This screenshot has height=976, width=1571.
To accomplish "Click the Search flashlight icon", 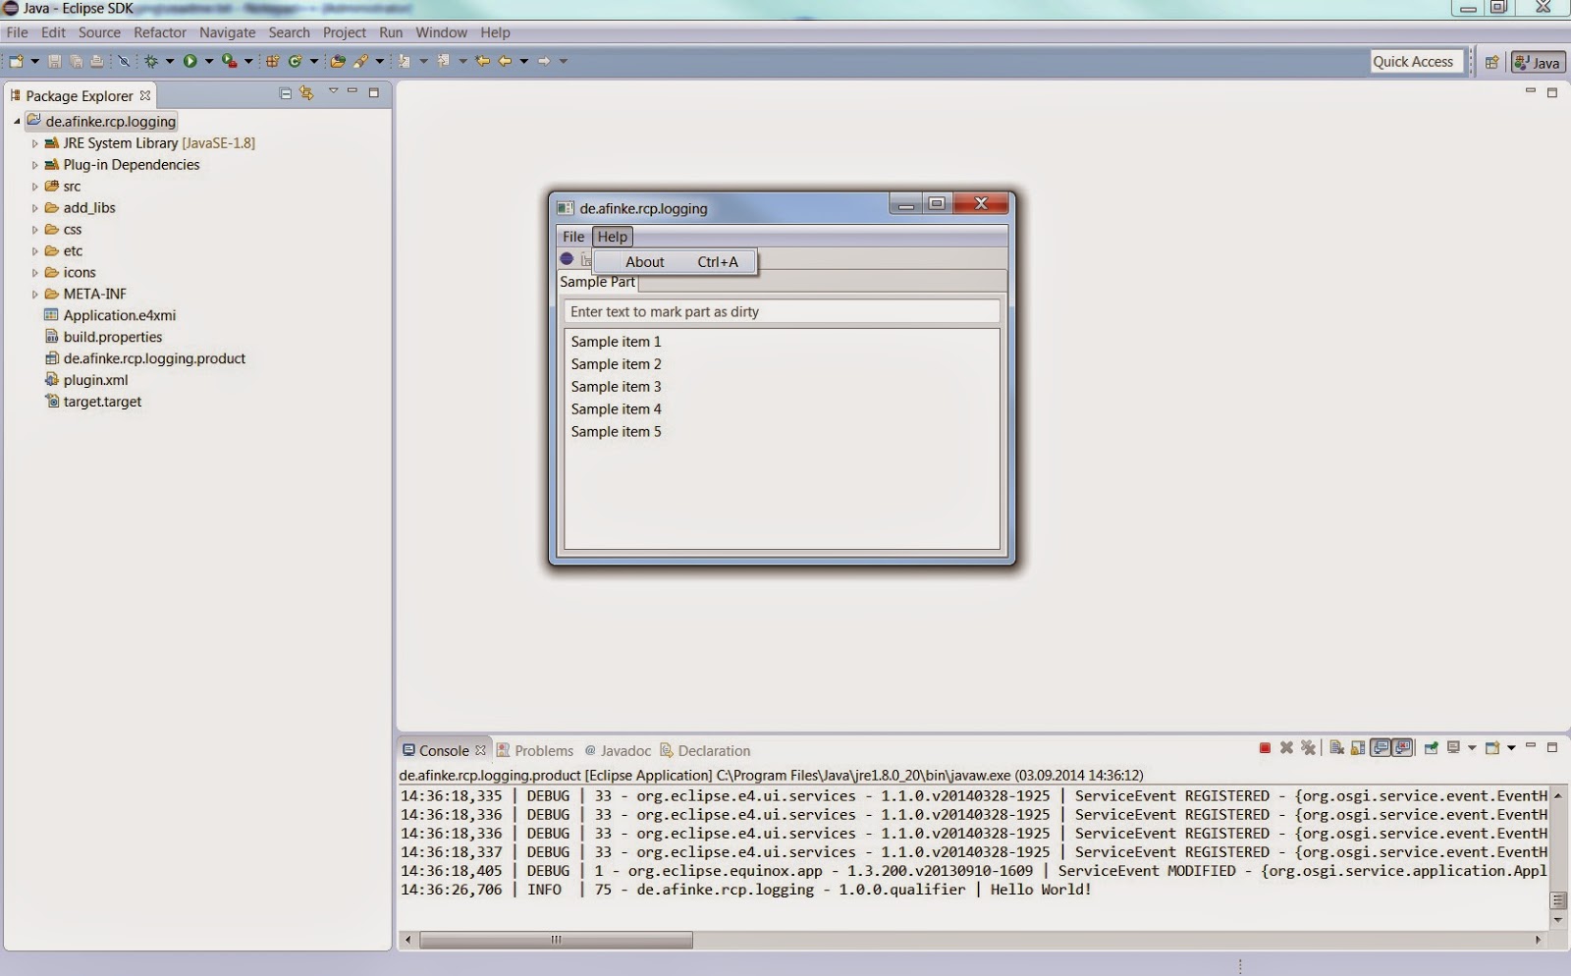I will coord(361,61).
